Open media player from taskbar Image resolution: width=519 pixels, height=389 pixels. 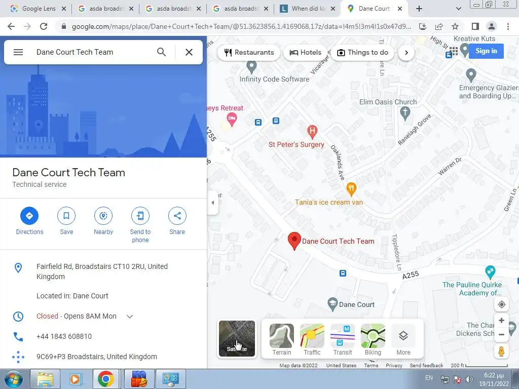(x=75, y=379)
